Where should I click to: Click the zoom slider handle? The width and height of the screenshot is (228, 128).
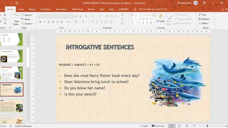click(207, 126)
